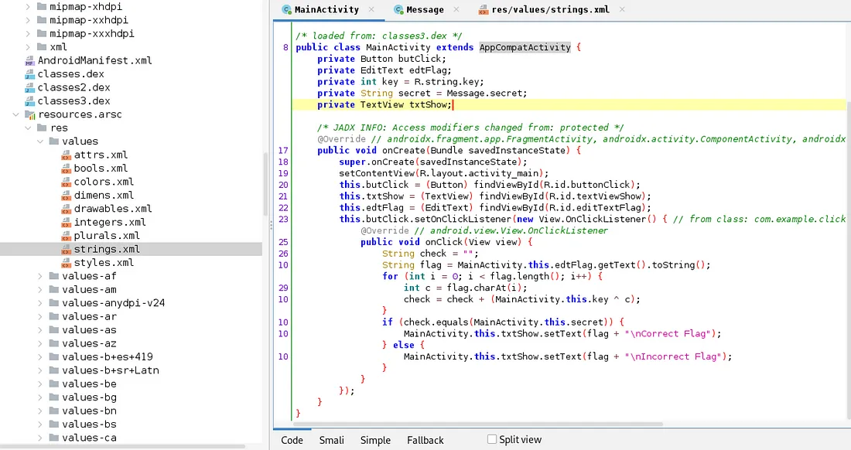Click the integers.xml file icon
This screenshot has width=851, height=450.
click(67, 223)
